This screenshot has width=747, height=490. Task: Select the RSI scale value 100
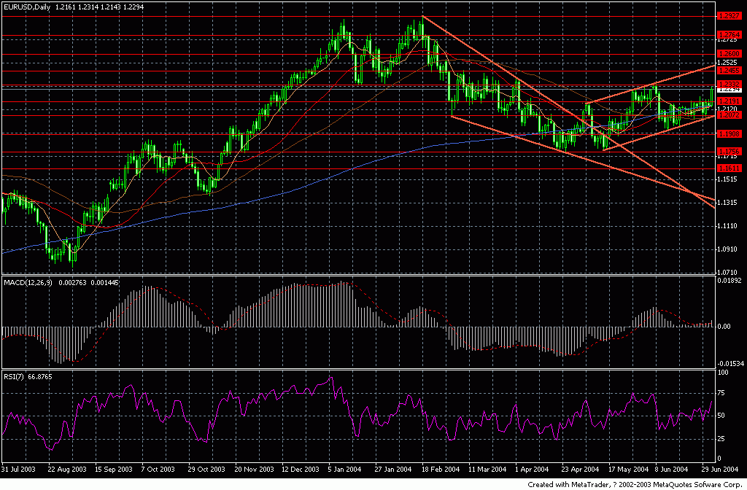click(x=723, y=373)
